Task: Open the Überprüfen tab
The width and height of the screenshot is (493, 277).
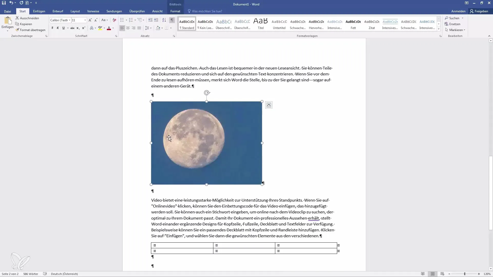Action: (137, 11)
